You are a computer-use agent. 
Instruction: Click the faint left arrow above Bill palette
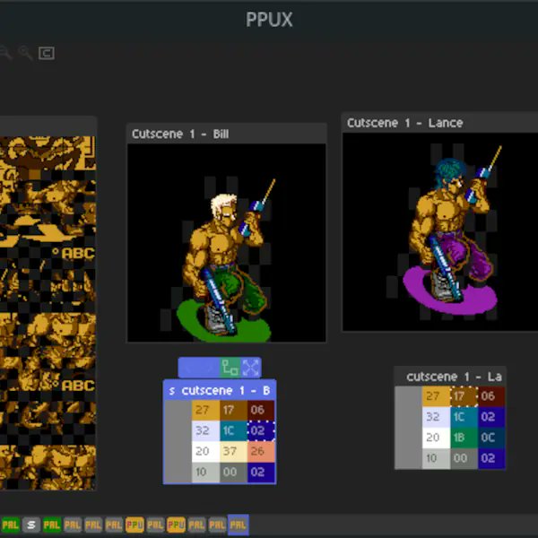[x=188, y=368]
